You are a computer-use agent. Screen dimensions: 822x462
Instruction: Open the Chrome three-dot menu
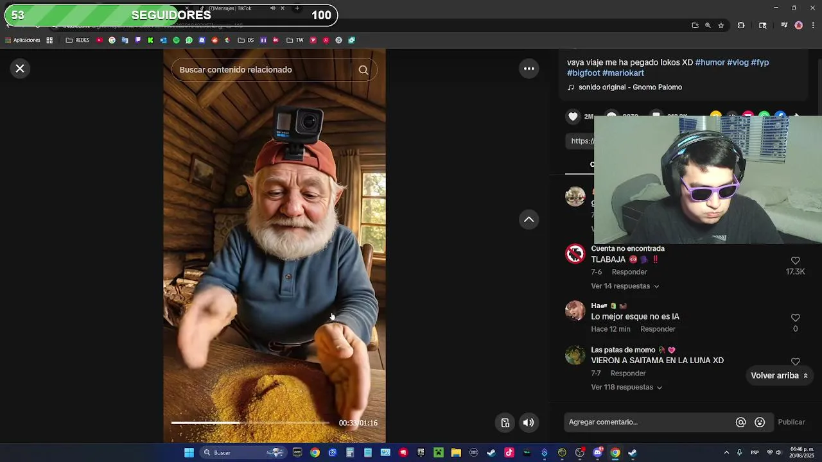pyautogui.click(x=814, y=26)
